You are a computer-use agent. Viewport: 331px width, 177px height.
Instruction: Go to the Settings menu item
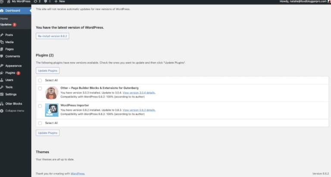[x=11, y=94]
